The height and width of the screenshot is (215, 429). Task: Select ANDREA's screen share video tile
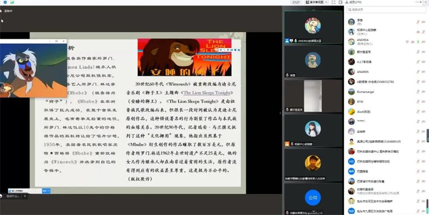pyautogui.click(x=313, y=27)
